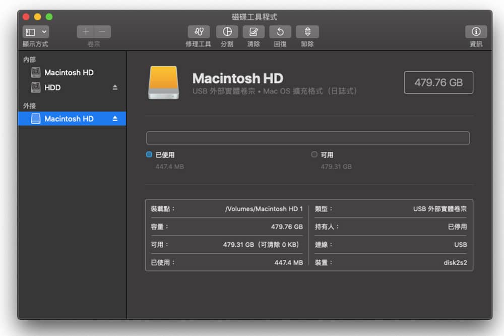This screenshot has width=504, height=336.
Task: Open the 資訊 info button
Action: [476, 32]
